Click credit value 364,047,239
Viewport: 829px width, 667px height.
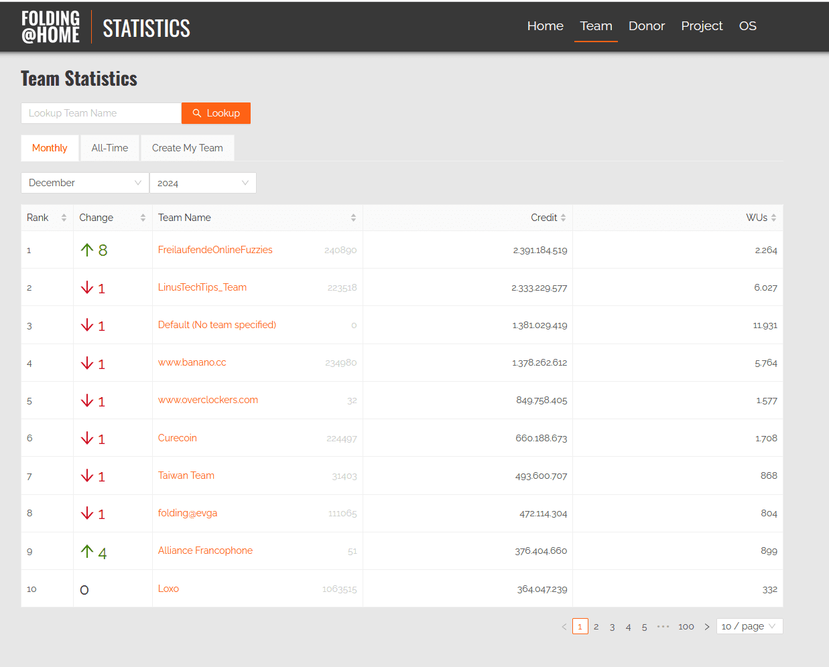click(x=542, y=589)
